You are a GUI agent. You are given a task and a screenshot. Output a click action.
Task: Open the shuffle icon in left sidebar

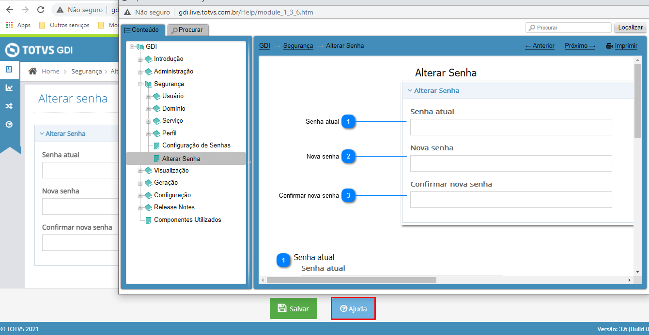tap(9, 106)
